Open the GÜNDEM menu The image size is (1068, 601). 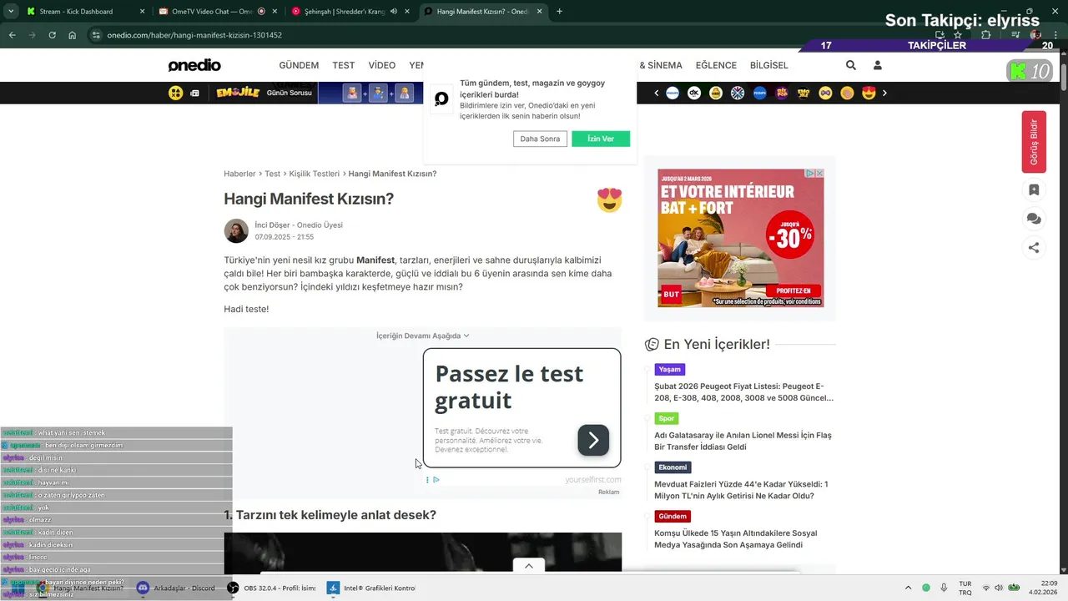coord(299,65)
